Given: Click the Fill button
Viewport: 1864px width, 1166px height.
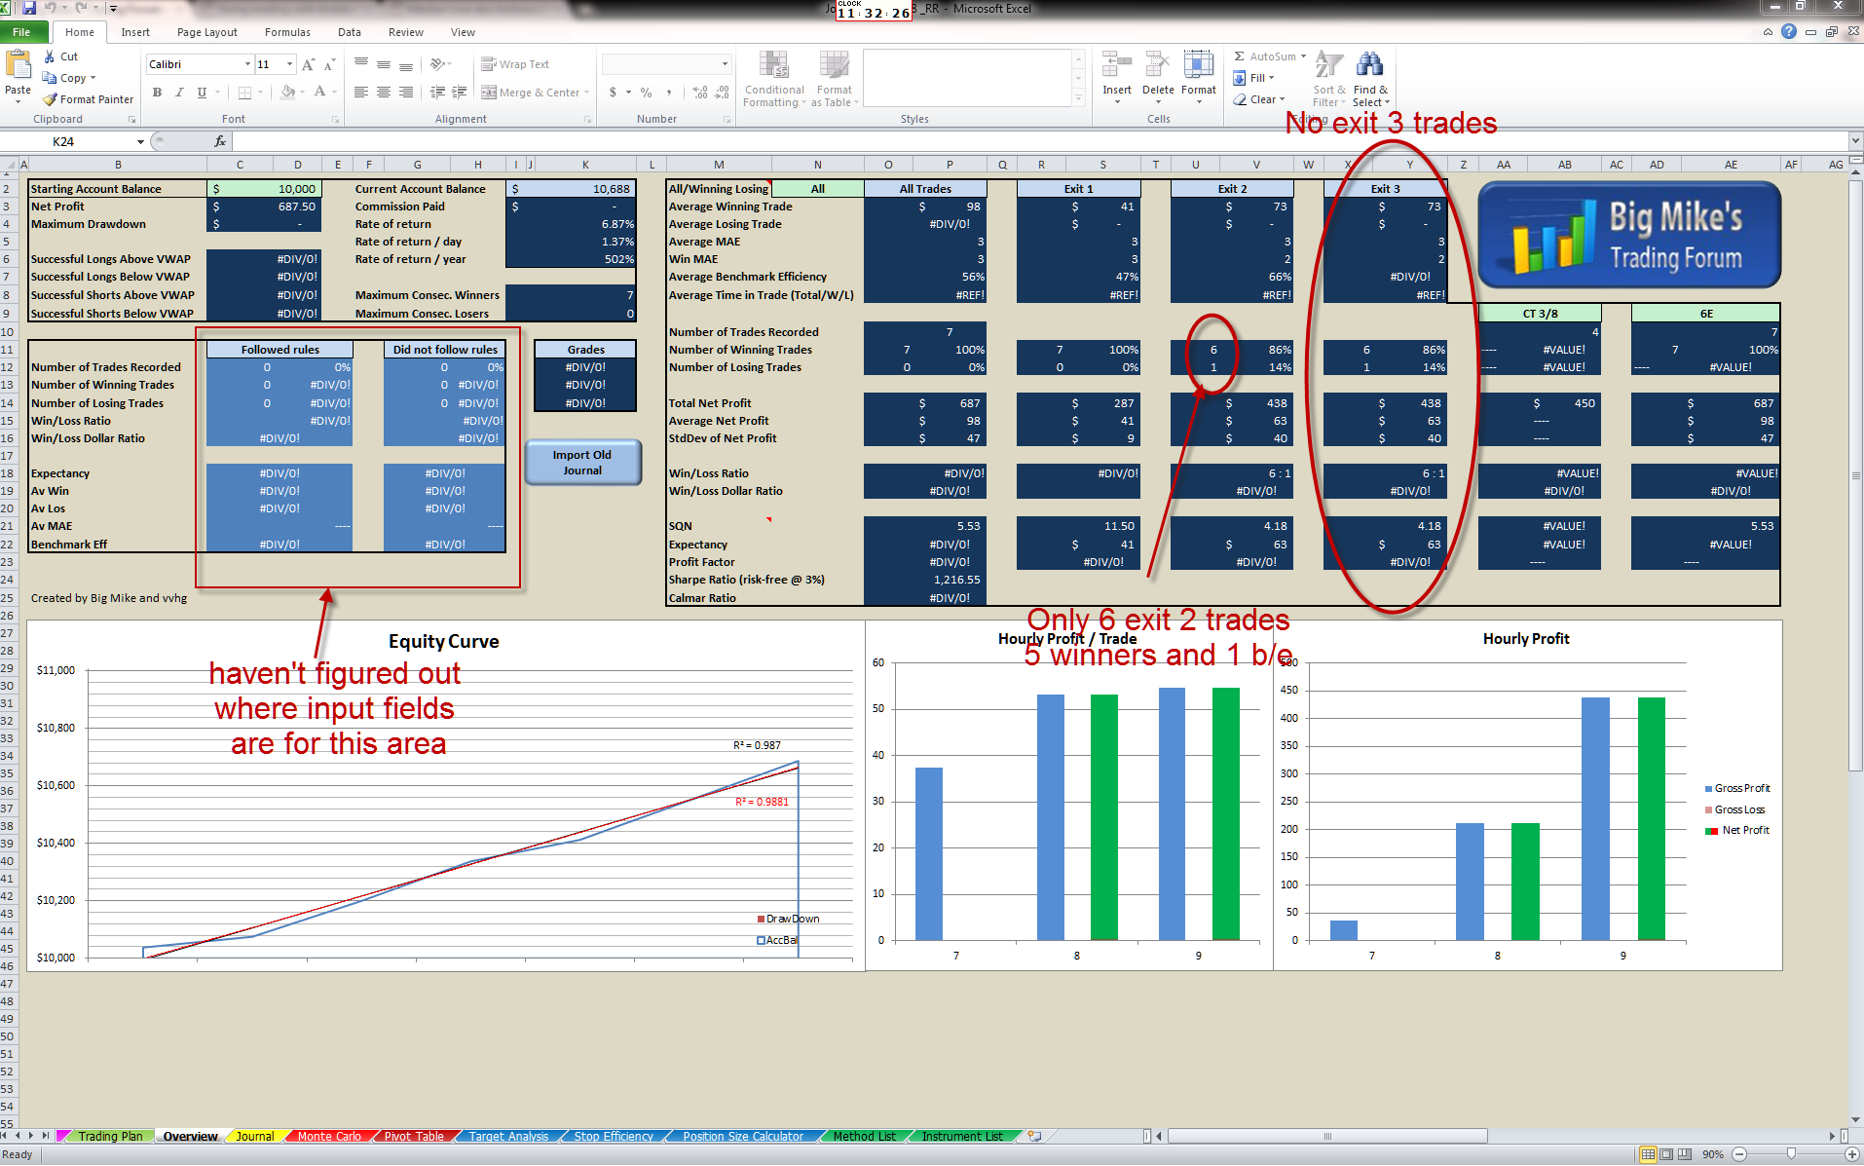Looking at the screenshot, I should (x=1253, y=78).
